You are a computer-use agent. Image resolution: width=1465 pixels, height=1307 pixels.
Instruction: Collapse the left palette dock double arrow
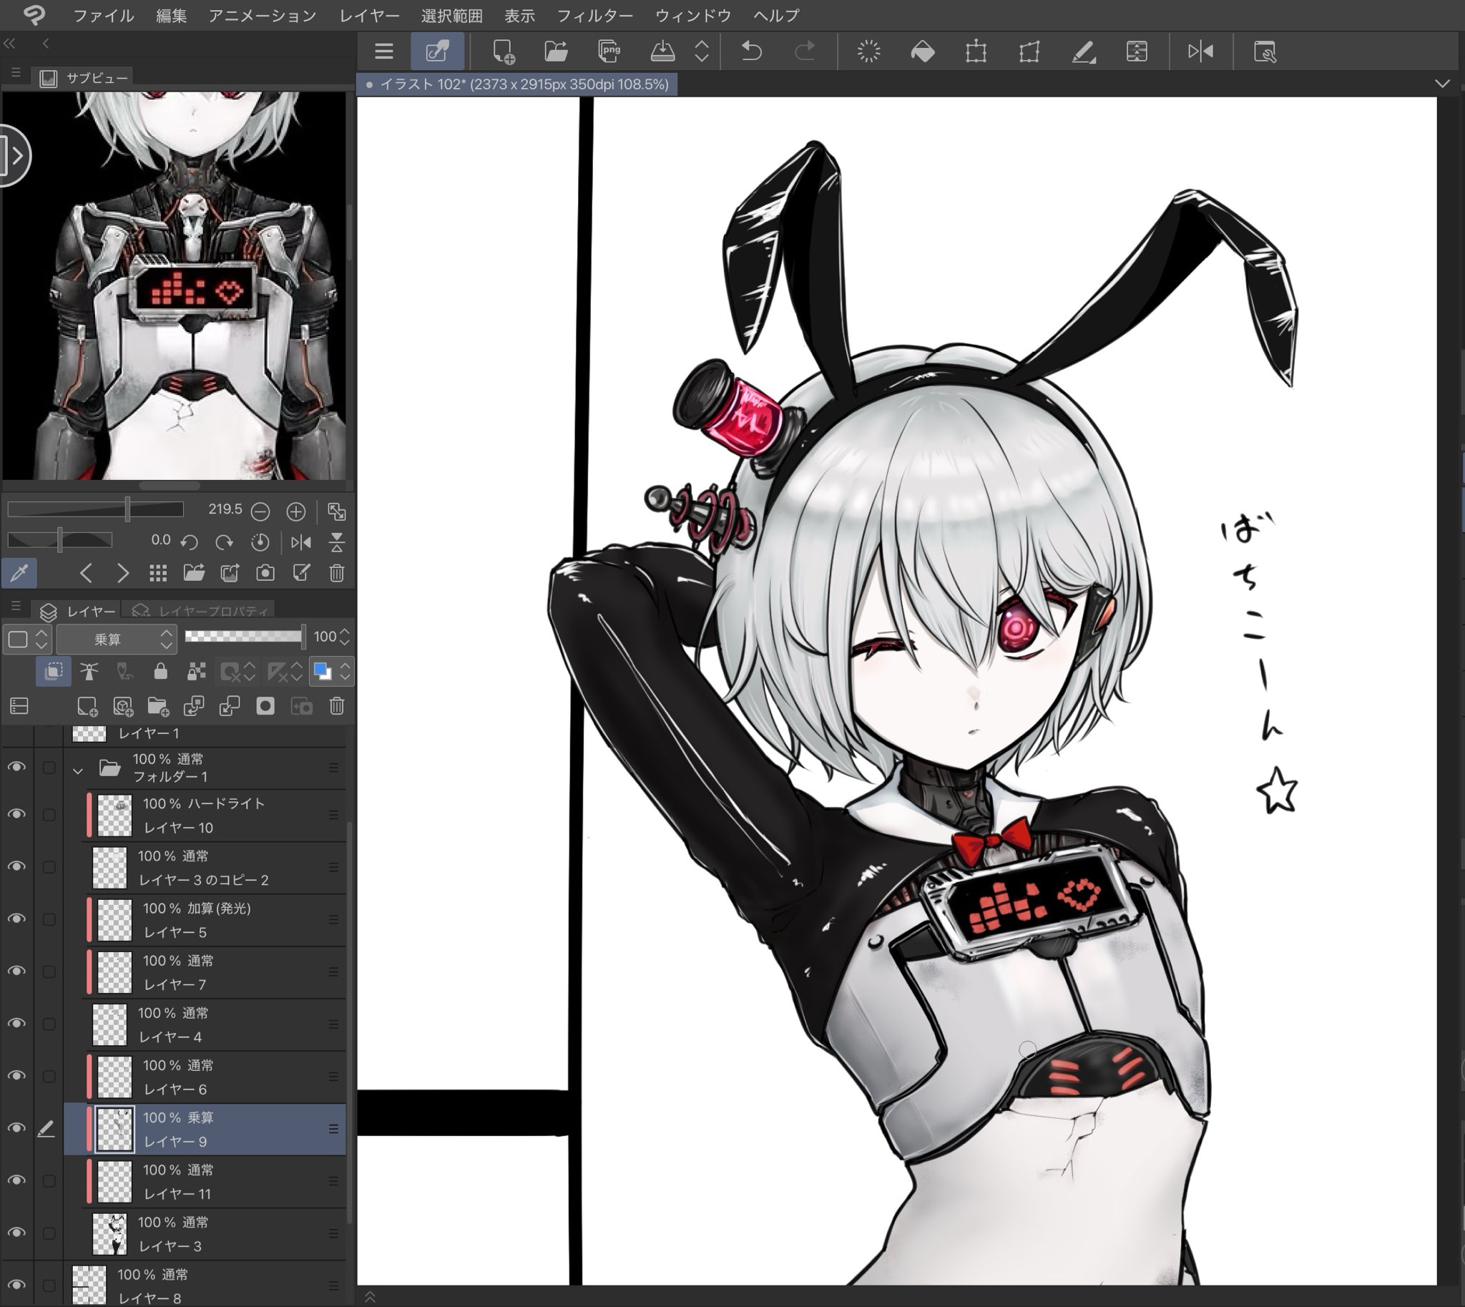pos(9,43)
